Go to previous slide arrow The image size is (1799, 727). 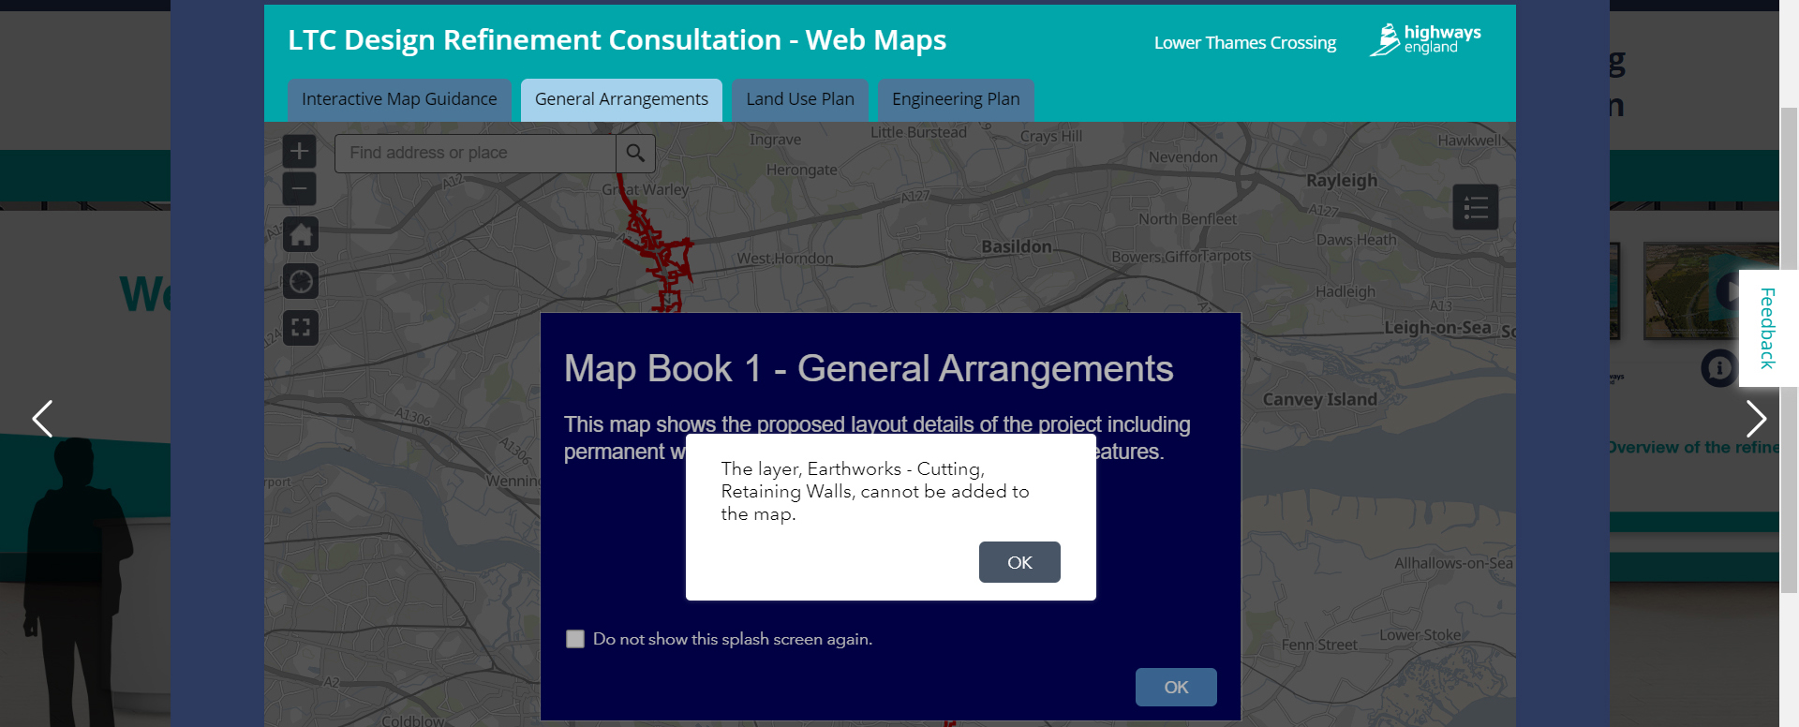pos(42,419)
